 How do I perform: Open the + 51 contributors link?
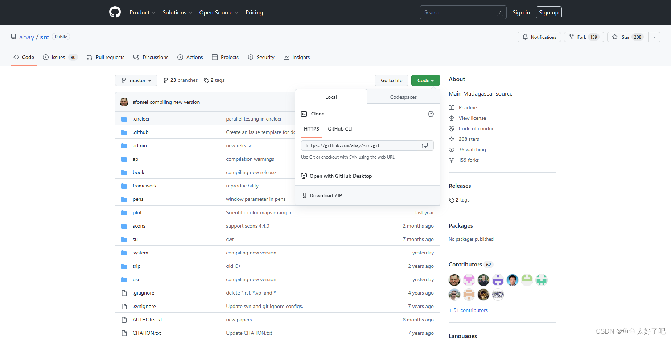click(x=468, y=310)
